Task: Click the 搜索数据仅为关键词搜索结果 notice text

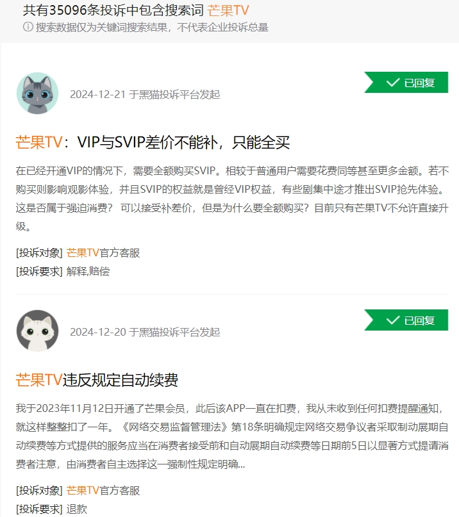Action: (x=152, y=27)
